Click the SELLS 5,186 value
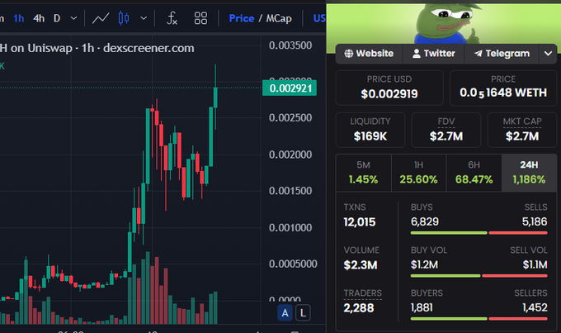The height and width of the screenshot is (333, 561). tap(535, 222)
